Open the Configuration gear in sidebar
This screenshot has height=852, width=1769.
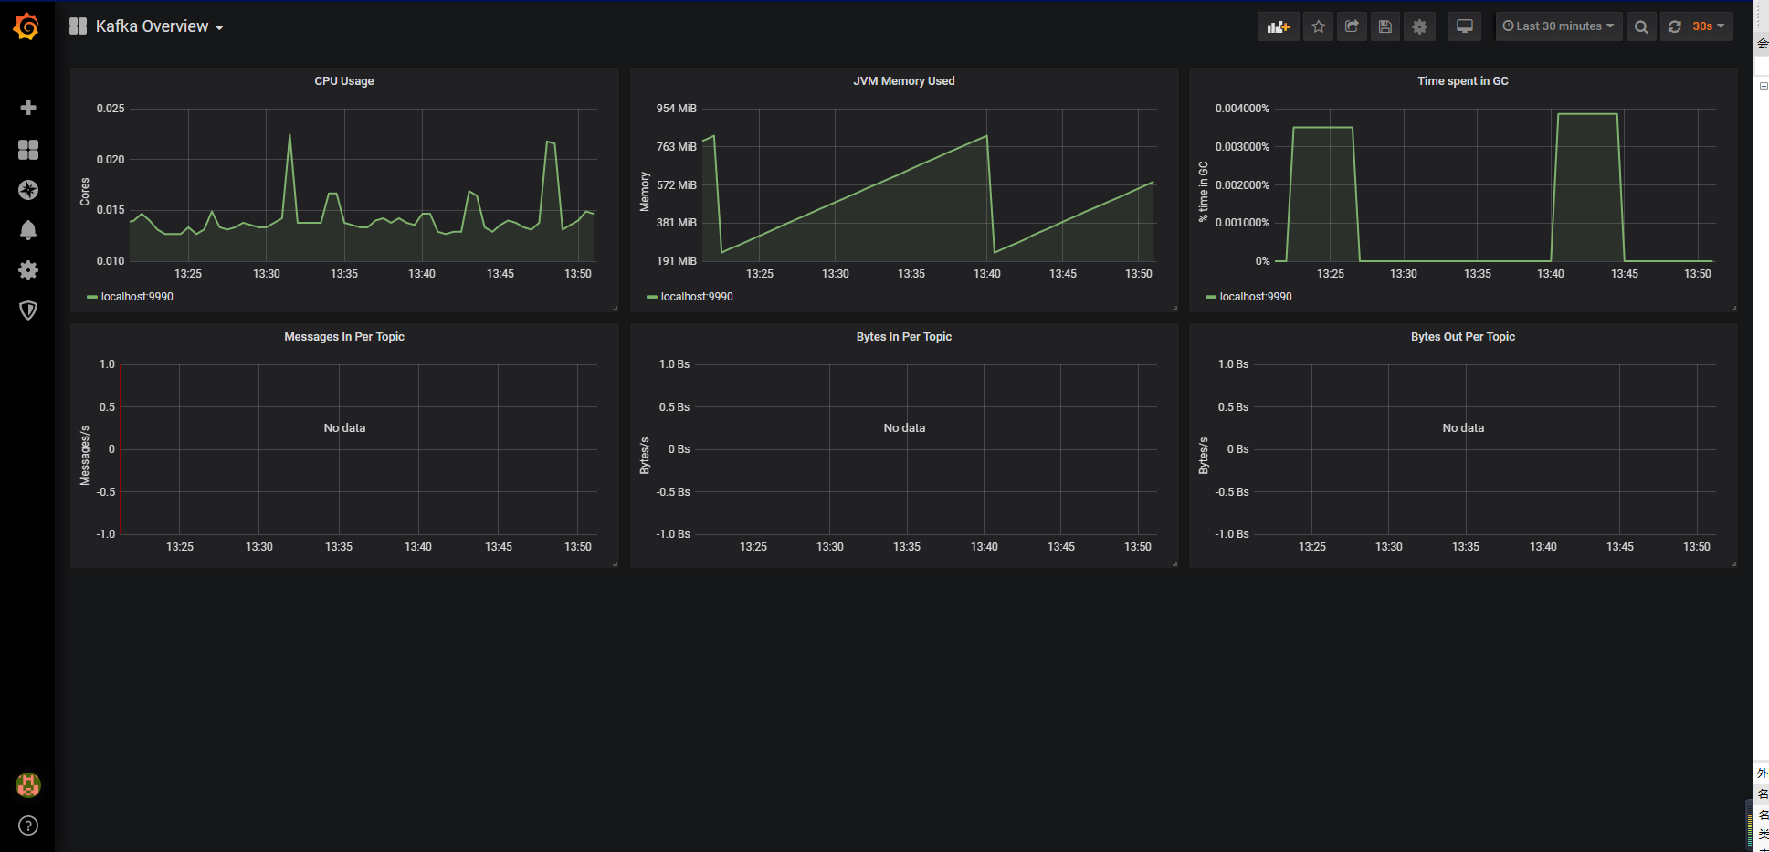pyautogui.click(x=28, y=270)
